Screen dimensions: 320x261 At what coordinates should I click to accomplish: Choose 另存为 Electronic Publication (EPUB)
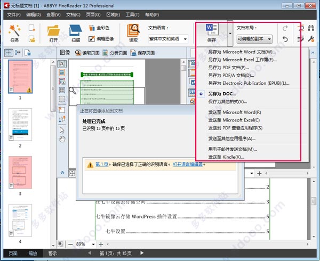tap(249, 83)
